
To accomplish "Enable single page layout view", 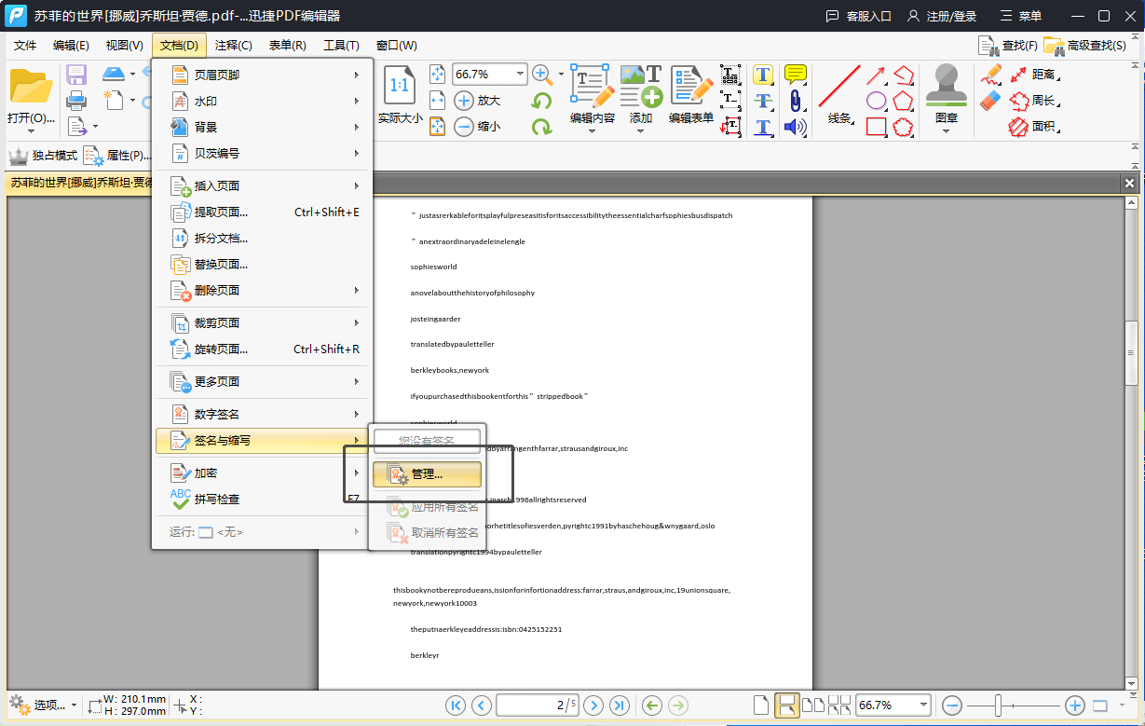I will pos(761,705).
